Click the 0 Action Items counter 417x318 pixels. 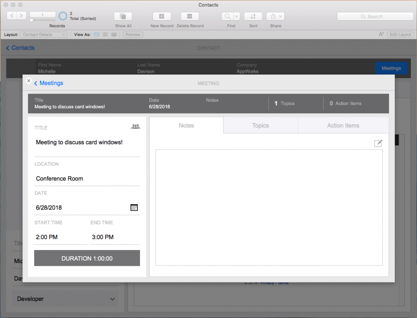[345, 103]
